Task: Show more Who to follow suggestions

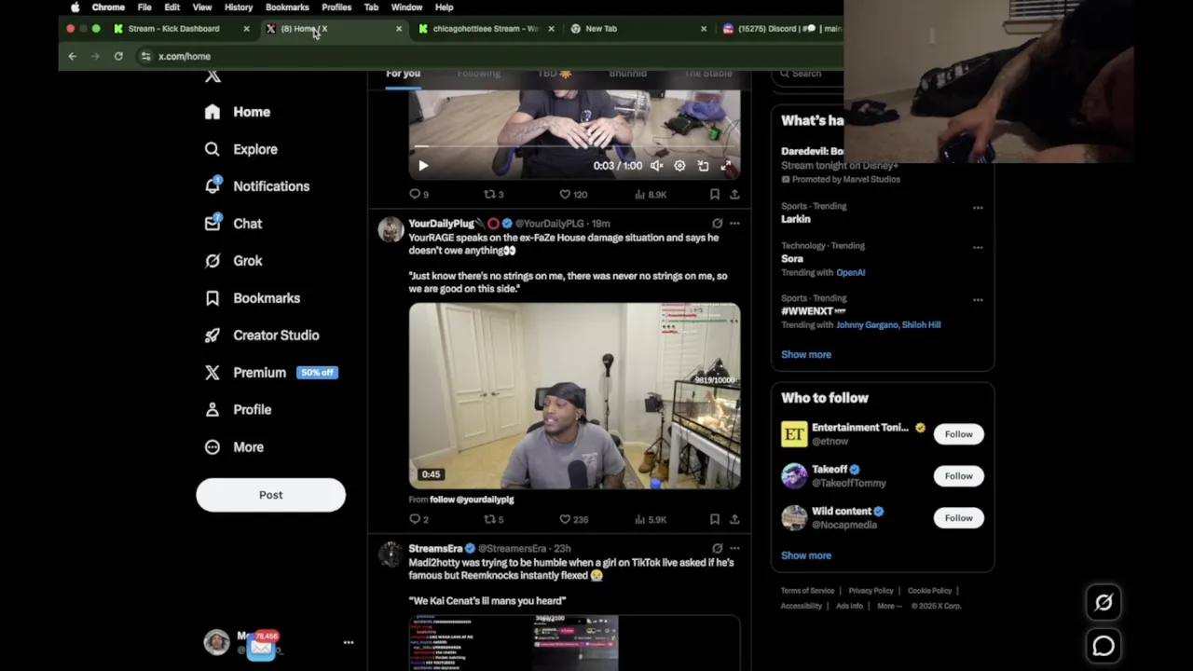Action: 806,555
